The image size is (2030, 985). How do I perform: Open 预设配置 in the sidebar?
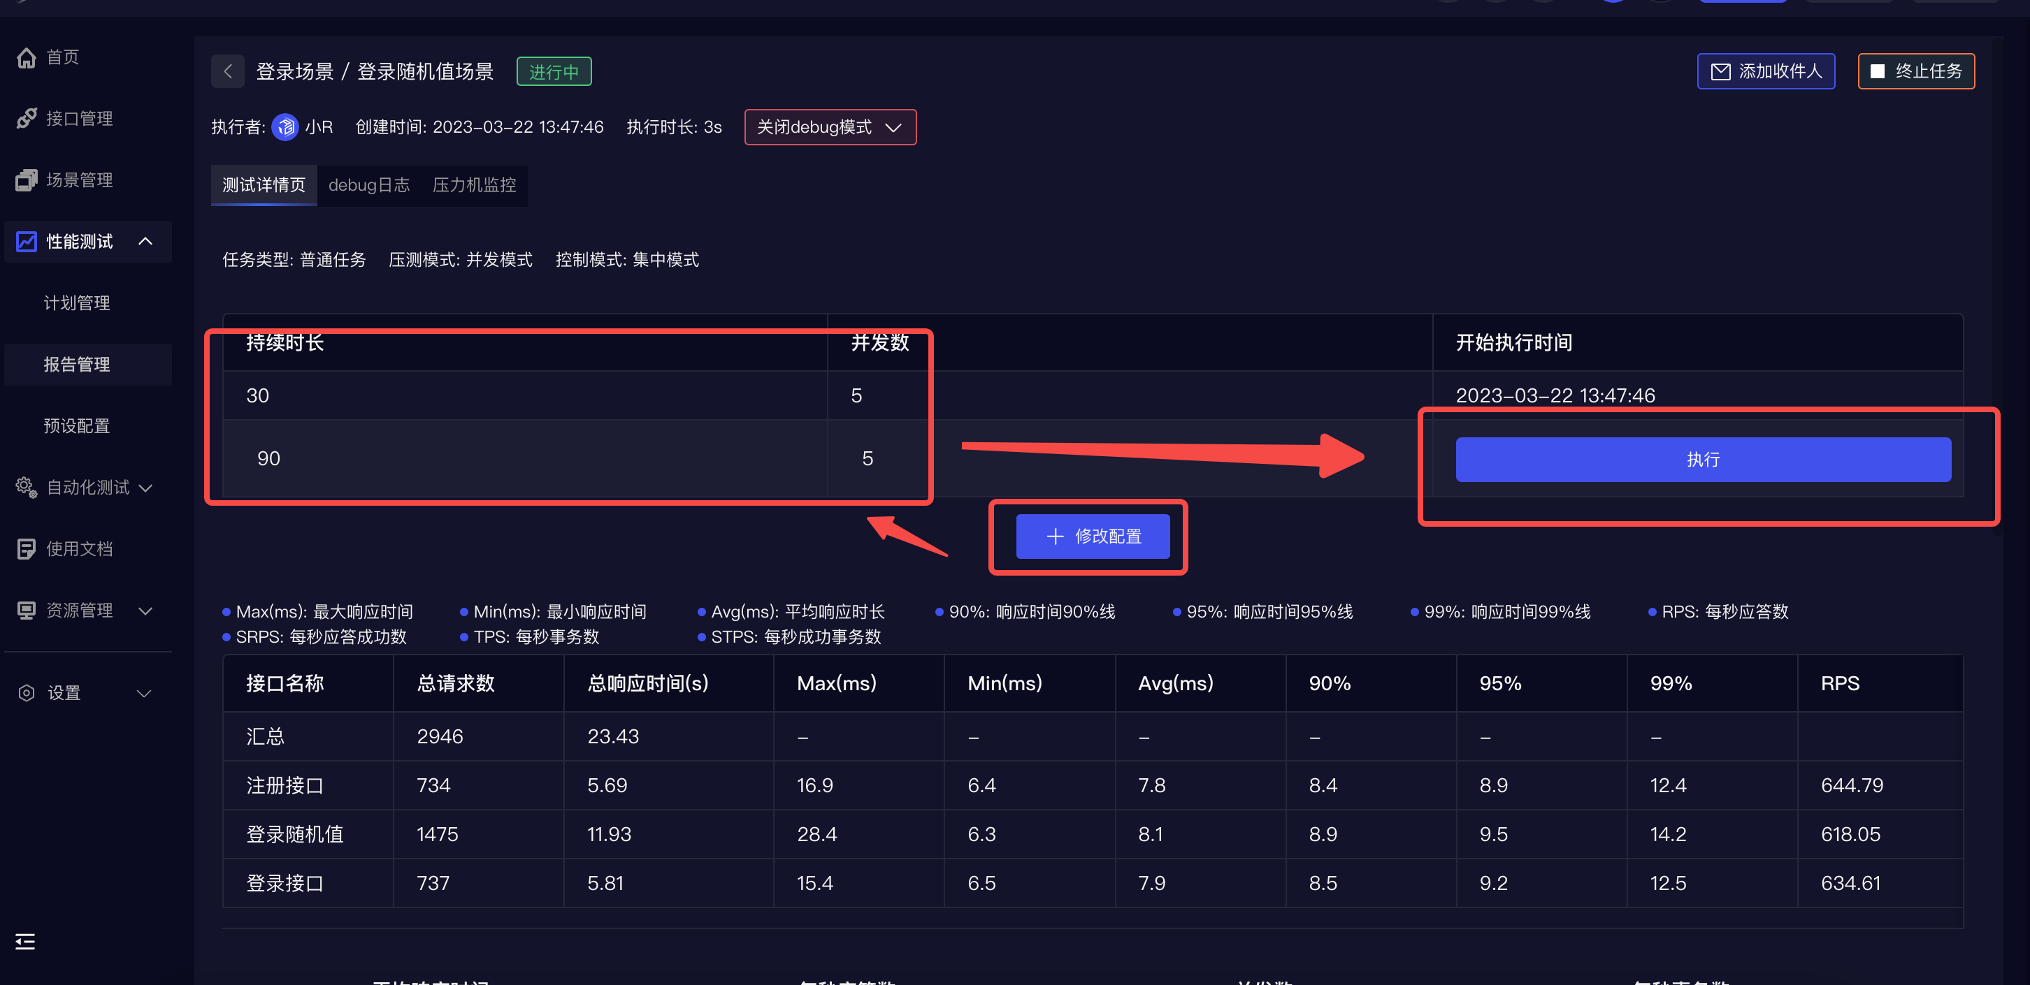pos(76,426)
